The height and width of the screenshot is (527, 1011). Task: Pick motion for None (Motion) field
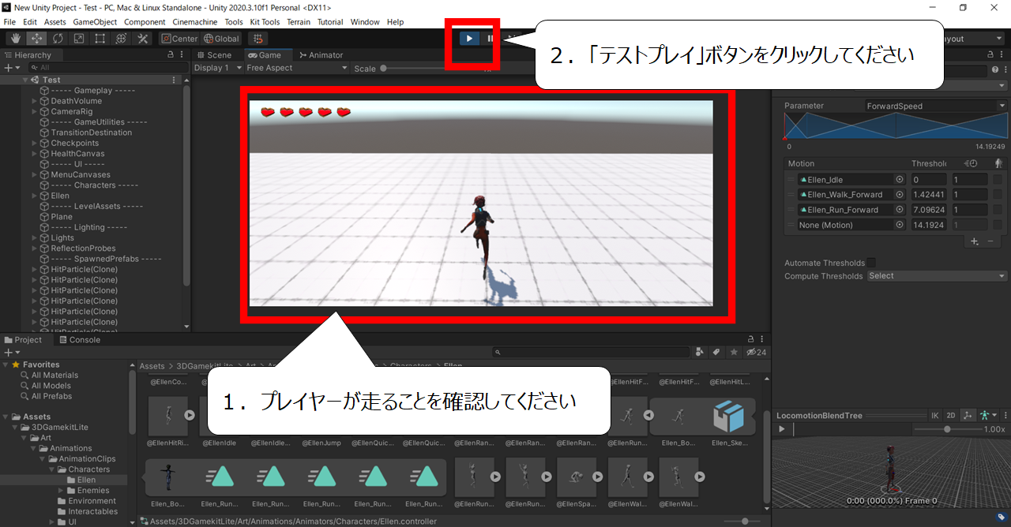[900, 225]
